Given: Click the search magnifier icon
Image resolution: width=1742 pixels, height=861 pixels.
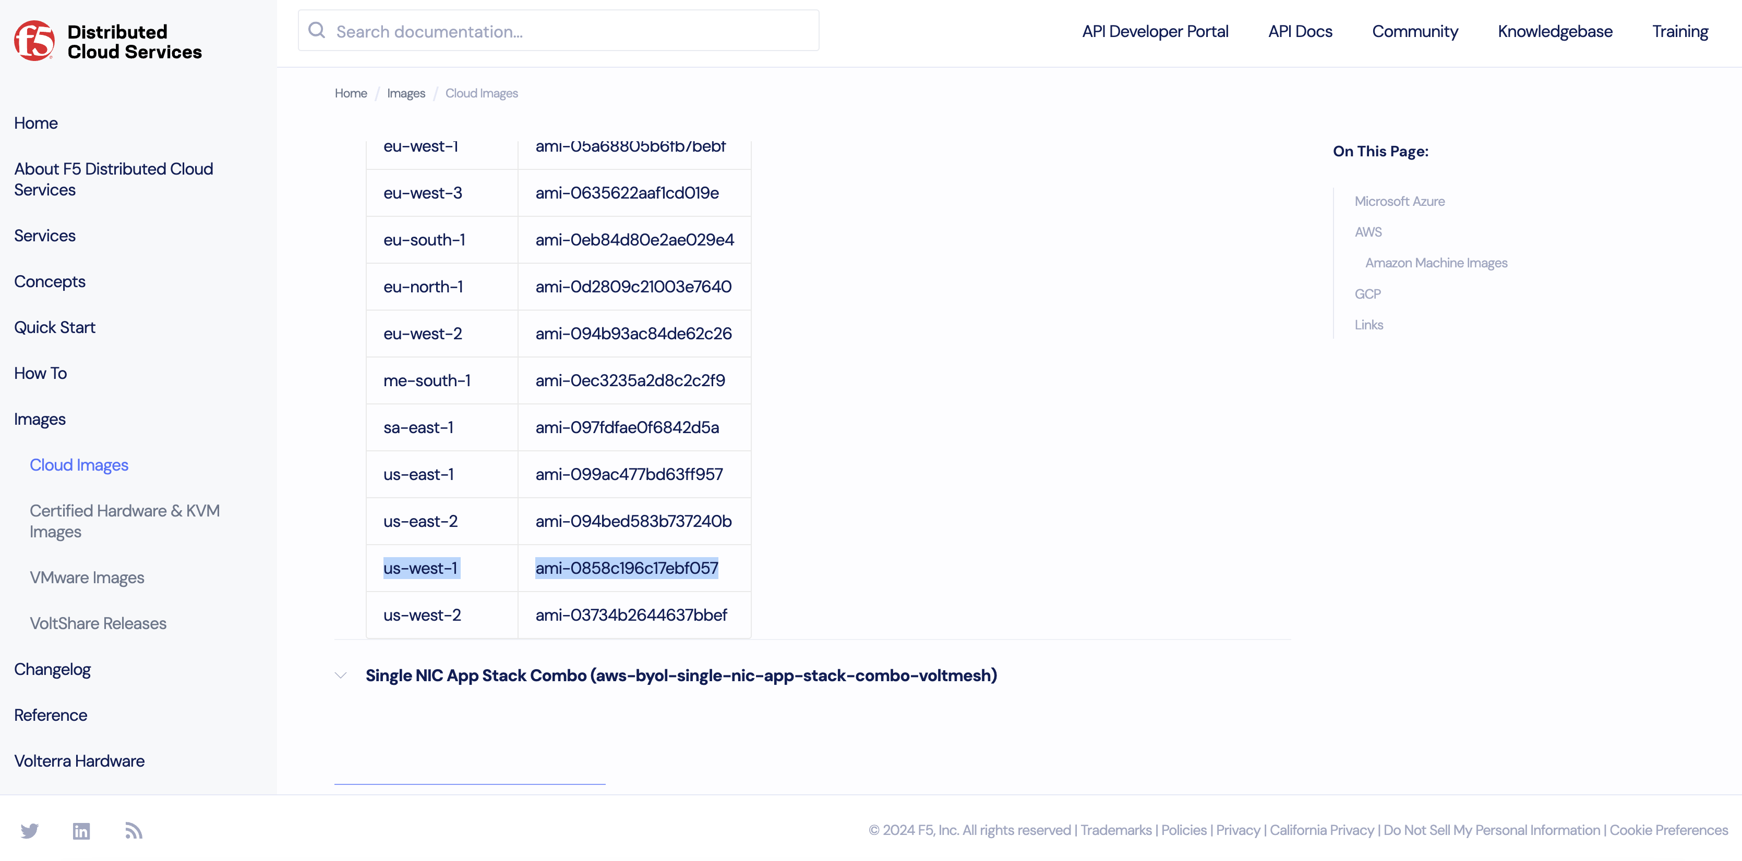Looking at the screenshot, I should pos(317,30).
